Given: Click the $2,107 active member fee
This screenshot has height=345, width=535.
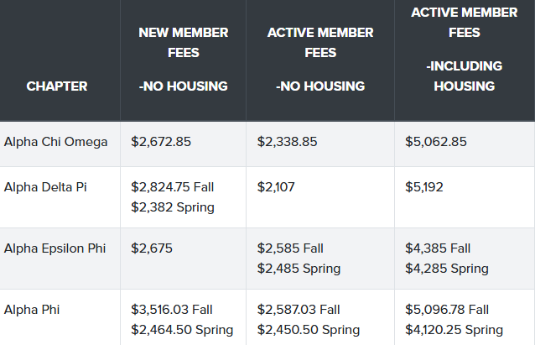Looking at the screenshot, I should pos(276,186).
